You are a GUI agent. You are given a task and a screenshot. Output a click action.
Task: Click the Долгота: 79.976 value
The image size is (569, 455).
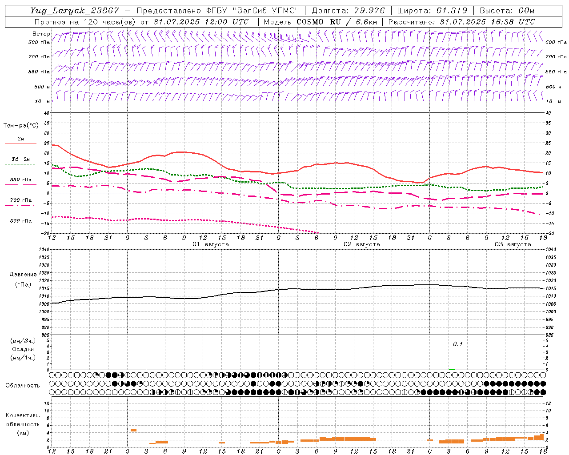pyautogui.click(x=348, y=11)
